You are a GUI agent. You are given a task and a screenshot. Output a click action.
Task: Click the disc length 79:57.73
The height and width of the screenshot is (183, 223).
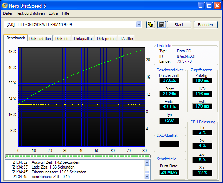184,61
